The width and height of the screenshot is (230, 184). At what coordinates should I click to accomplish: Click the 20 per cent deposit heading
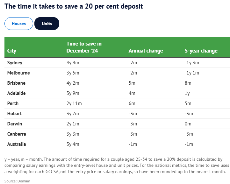pos(74,6)
